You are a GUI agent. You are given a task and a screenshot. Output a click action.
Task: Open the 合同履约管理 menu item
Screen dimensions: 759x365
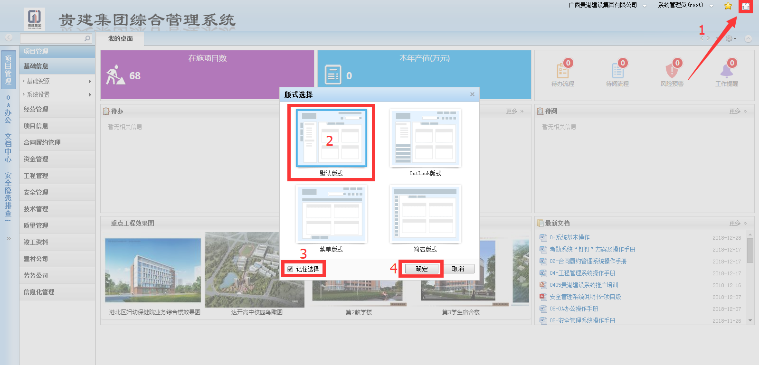pos(42,142)
